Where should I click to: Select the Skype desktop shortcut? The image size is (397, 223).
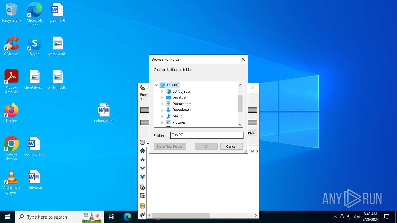(34, 46)
